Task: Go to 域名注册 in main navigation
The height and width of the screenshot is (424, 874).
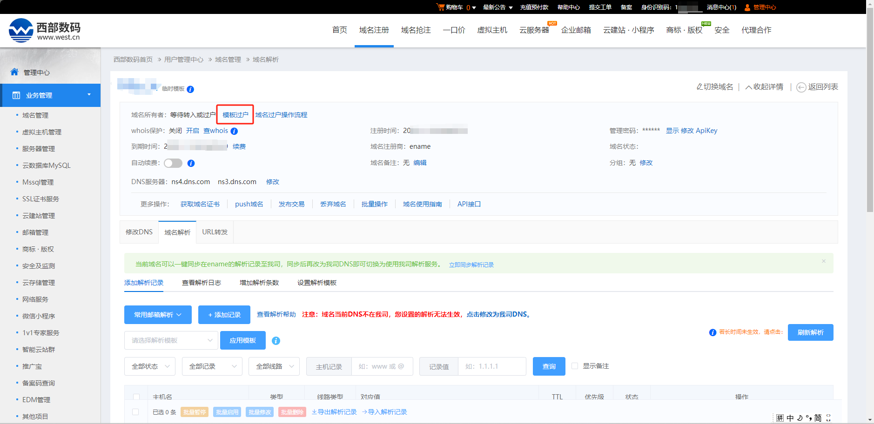Action: pos(374,30)
